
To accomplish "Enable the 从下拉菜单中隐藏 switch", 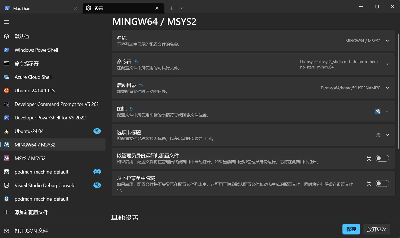I will click(x=382, y=184).
